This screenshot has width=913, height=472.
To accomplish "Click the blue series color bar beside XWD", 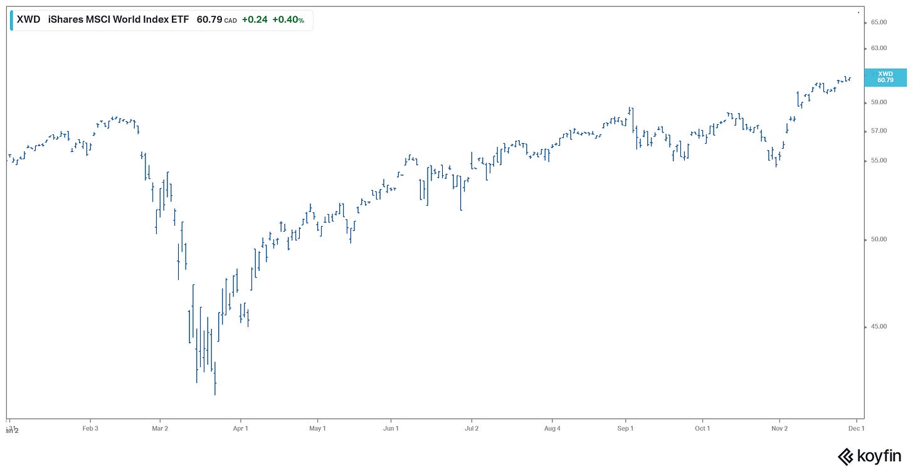I will pyautogui.click(x=11, y=19).
